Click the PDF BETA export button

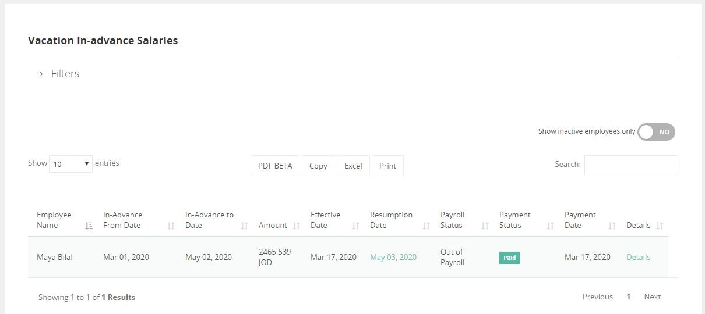click(275, 166)
